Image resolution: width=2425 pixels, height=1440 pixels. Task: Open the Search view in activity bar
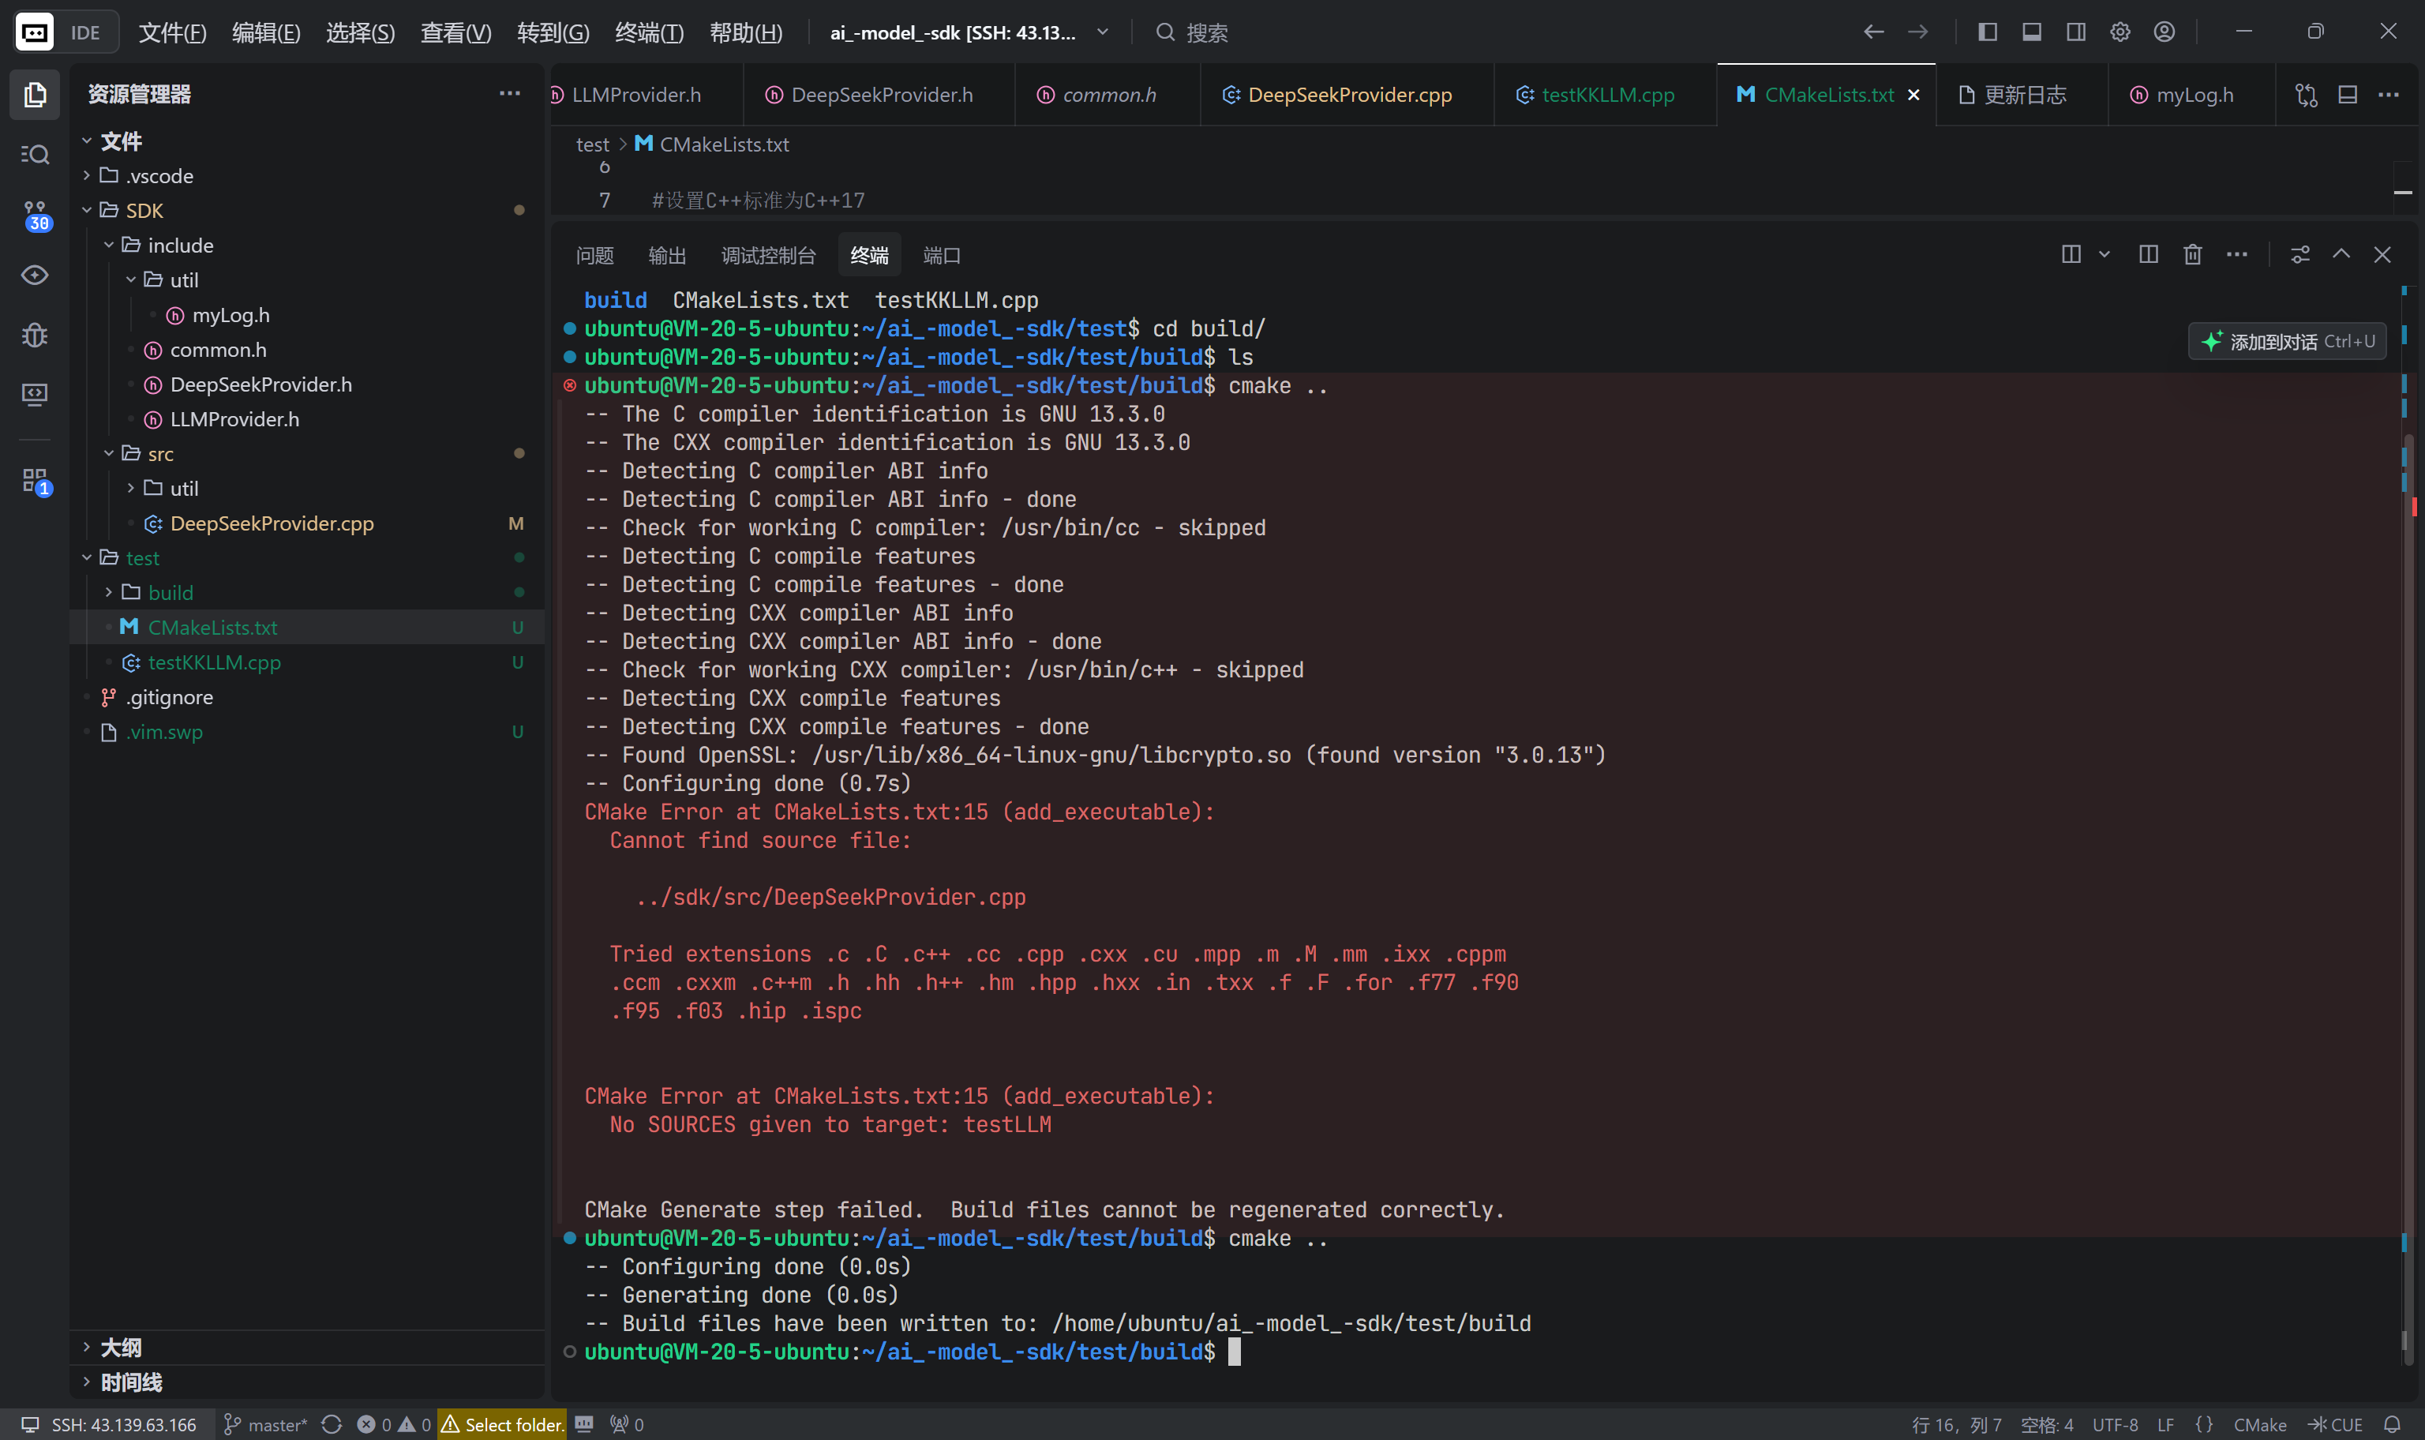(x=35, y=154)
